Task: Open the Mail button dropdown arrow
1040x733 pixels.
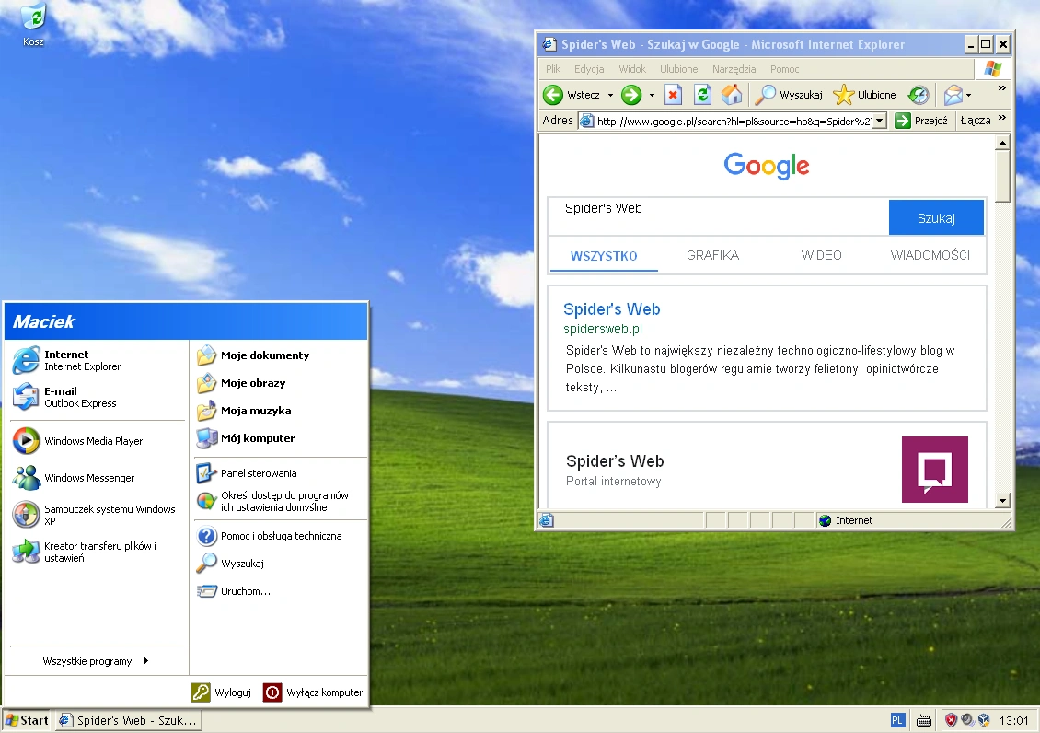Action: tap(968, 96)
